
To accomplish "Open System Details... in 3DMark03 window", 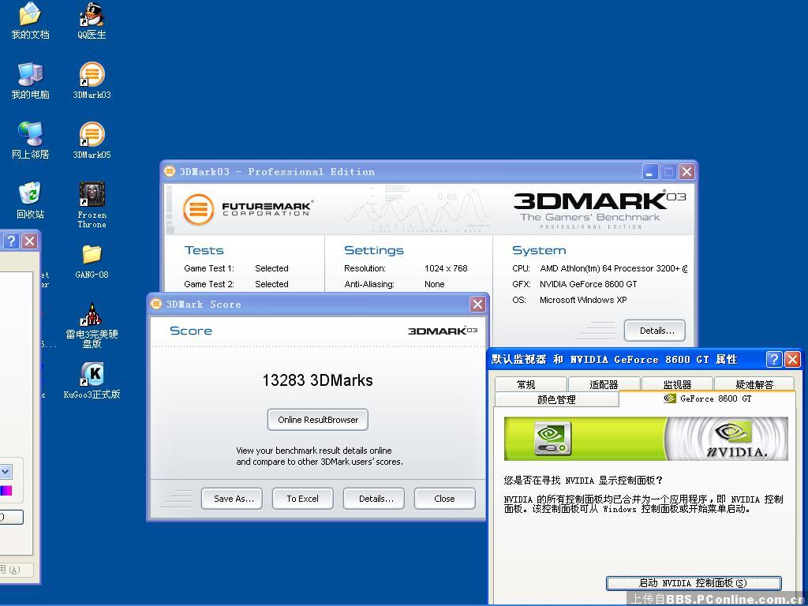I will [x=655, y=331].
